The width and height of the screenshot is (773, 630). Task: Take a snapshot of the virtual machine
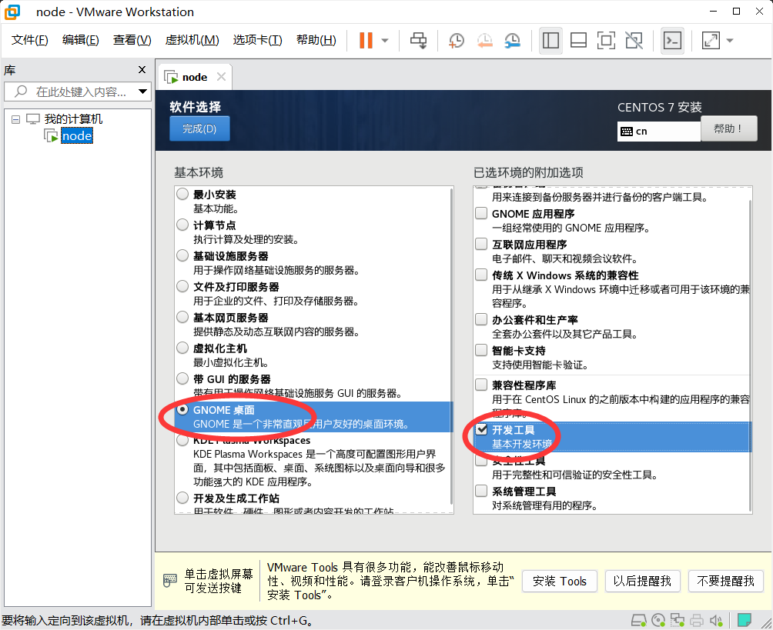pos(457,41)
